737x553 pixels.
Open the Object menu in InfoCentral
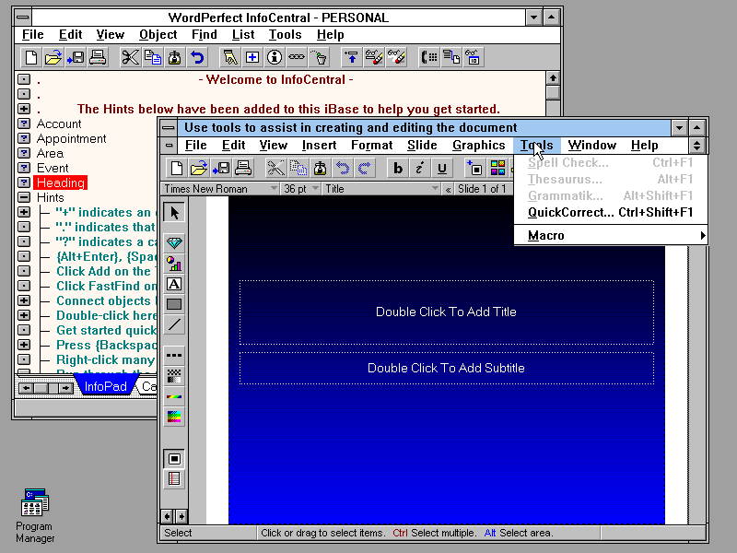158,35
